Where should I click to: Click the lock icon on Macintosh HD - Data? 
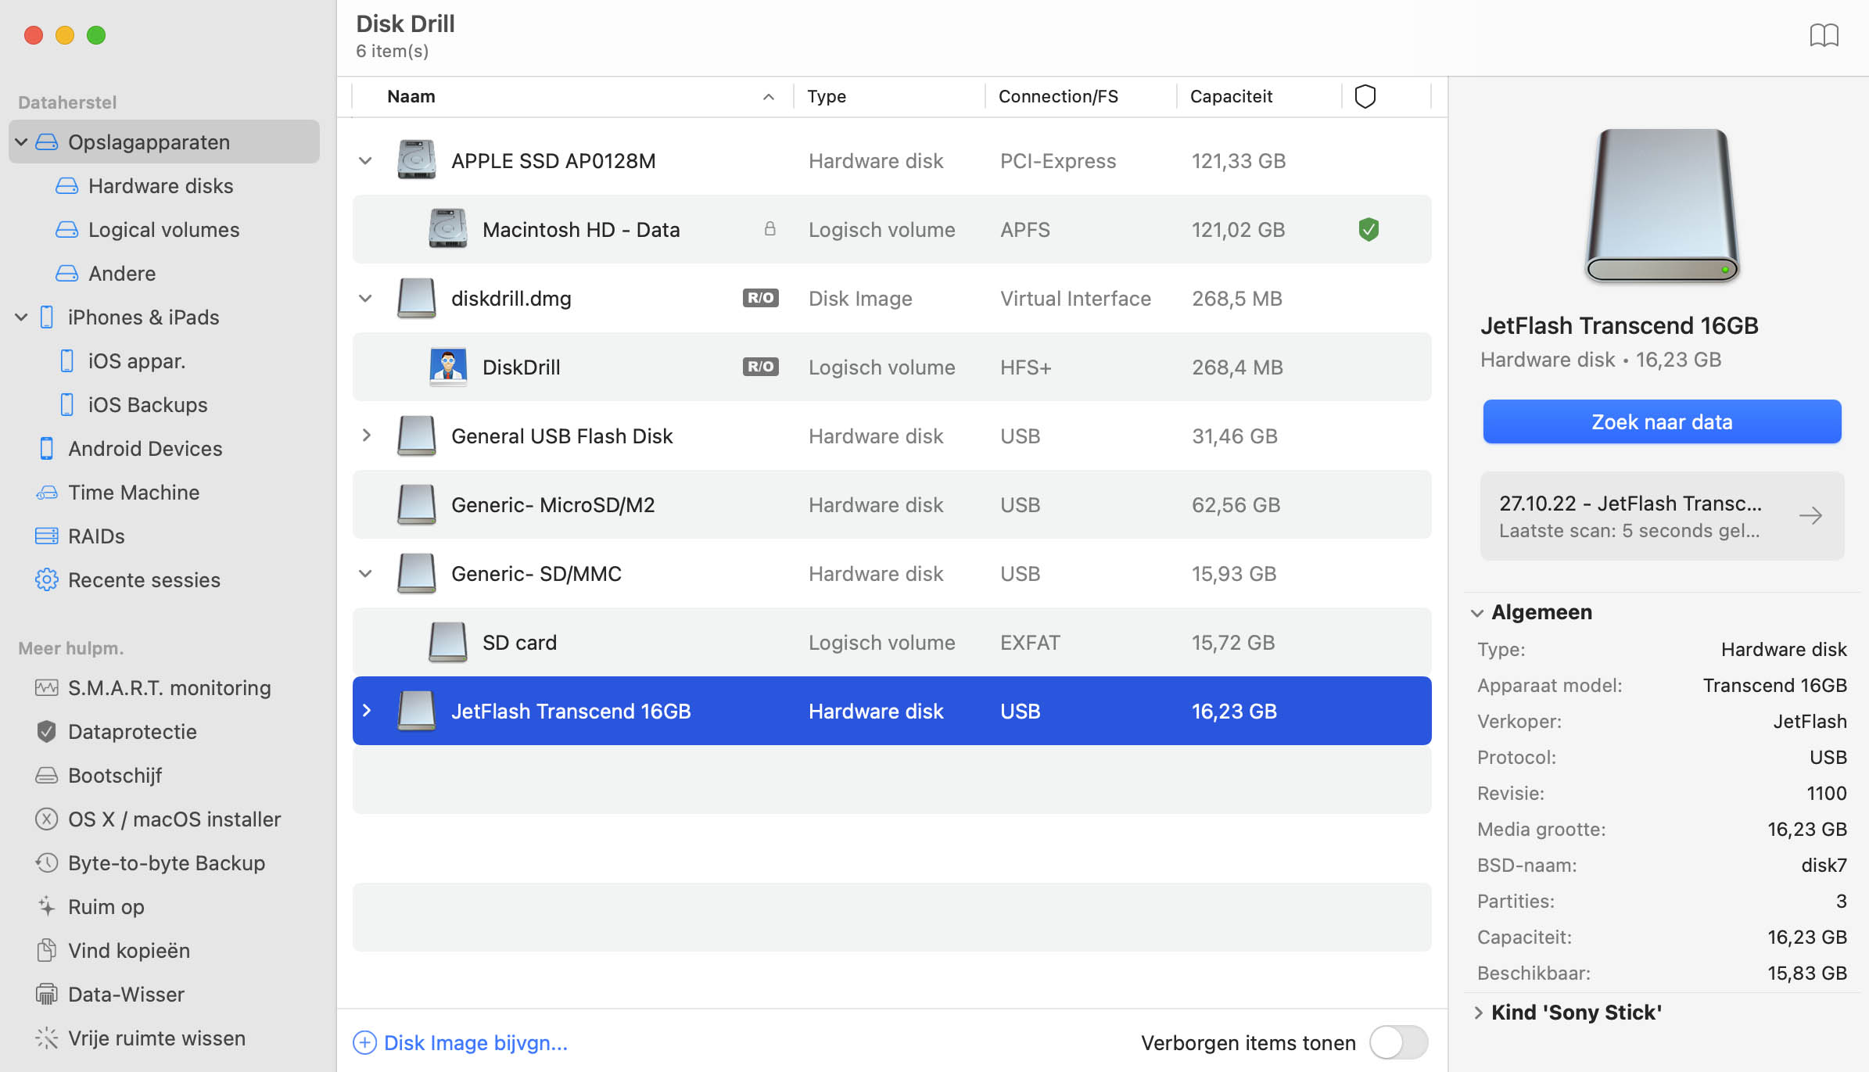pos(769,229)
